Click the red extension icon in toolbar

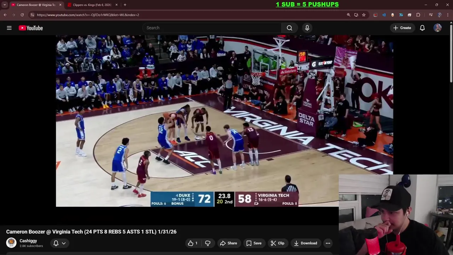[375, 15]
